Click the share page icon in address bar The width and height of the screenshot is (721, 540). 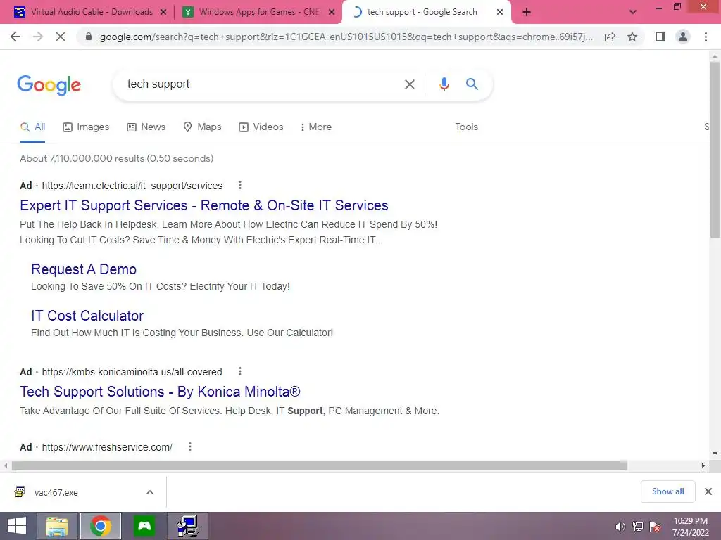[x=610, y=37]
